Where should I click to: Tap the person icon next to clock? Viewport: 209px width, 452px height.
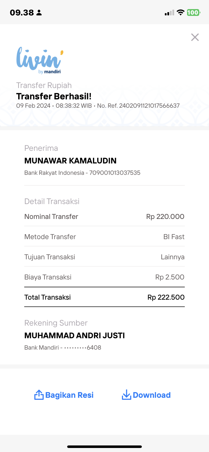point(39,13)
